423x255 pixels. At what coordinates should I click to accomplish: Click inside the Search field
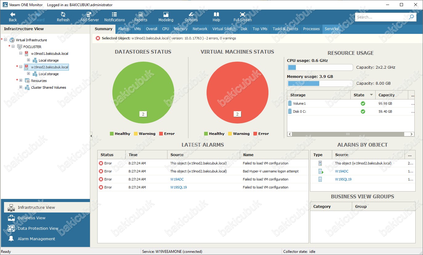(x=382, y=17)
